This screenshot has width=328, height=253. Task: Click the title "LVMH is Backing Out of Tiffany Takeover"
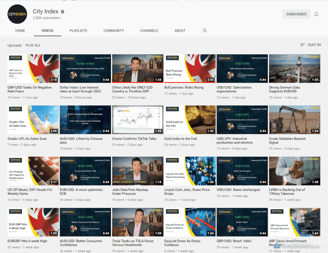(287, 192)
